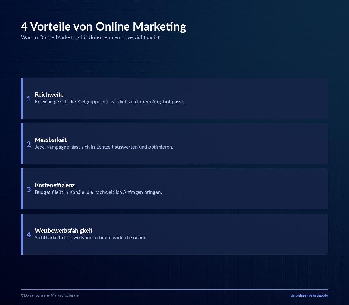Click the text 'Jede Kampagne lässt sich in Echtzeit…'
The width and height of the screenshot is (349, 305).
(x=104, y=147)
